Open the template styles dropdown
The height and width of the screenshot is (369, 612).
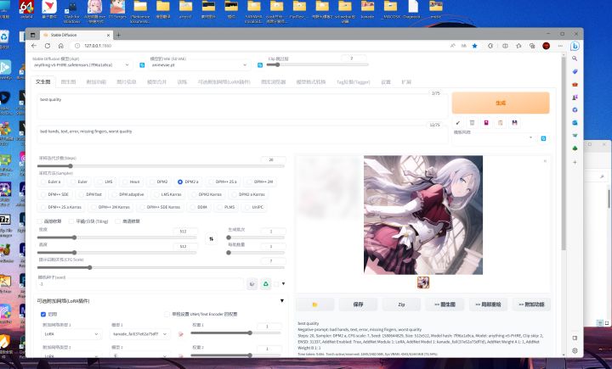coord(493,139)
